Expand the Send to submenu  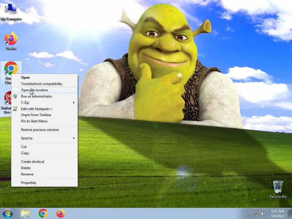pyautogui.click(x=44, y=138)
